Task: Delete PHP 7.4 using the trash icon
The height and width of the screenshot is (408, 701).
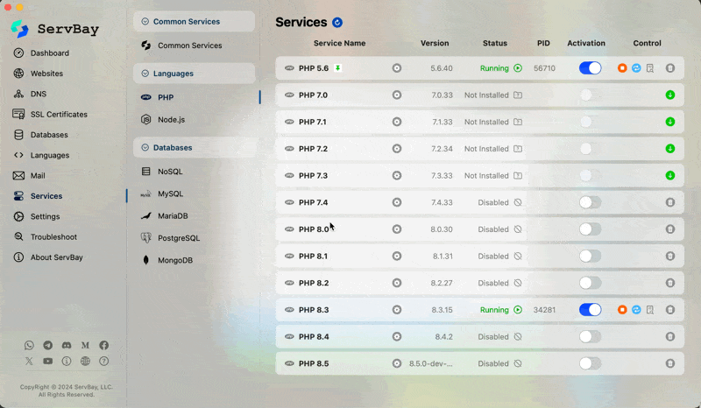Action: point(670,202)
